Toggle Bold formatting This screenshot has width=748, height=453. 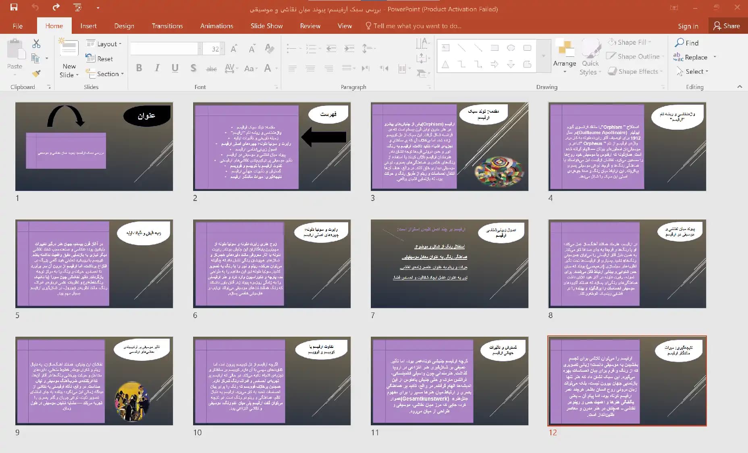pos(139,68)
